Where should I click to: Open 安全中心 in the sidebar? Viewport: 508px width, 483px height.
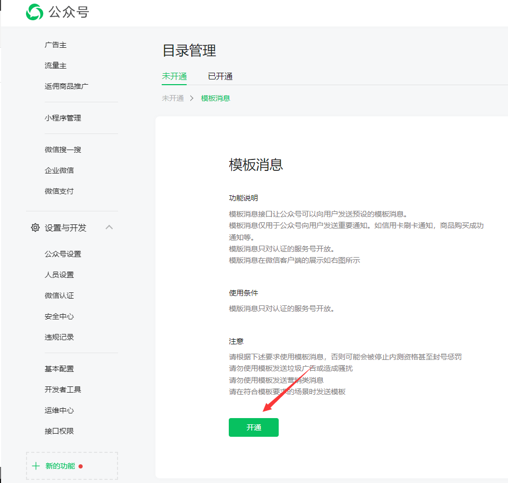(x=59, y=316)
